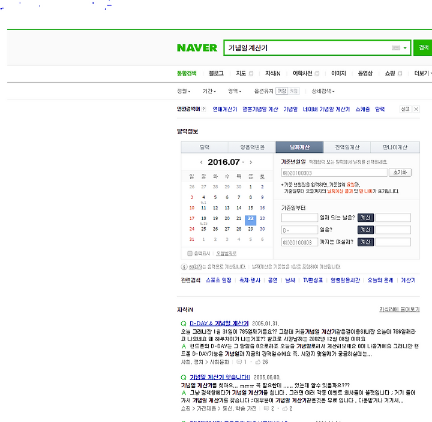Image resolution: width=432 pixels, height=422 pixels.
Task: Open D-DAY & 기념일 계산기 question
Action: pyautogui.click(x=219, y=324)
